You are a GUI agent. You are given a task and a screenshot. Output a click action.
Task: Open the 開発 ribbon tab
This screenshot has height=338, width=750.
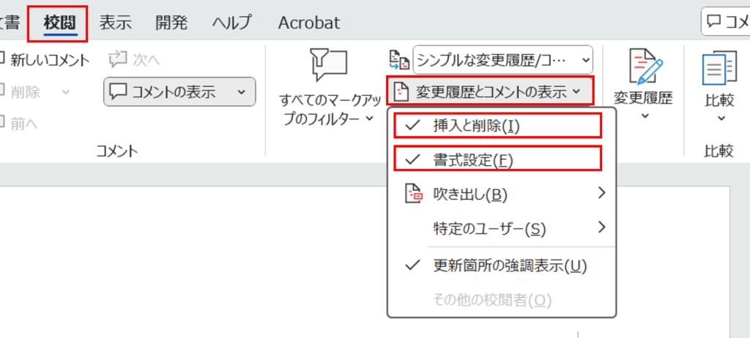pyautogui.click(x=171, y=23)
